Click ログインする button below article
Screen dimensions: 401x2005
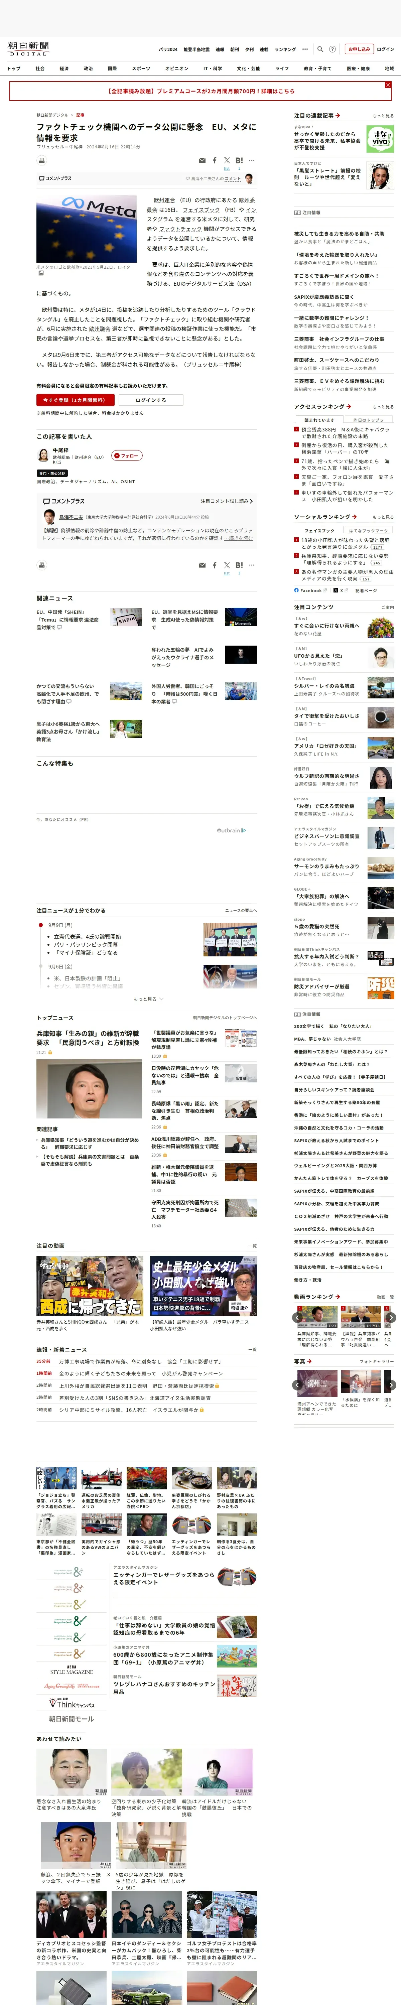point(150,400)
